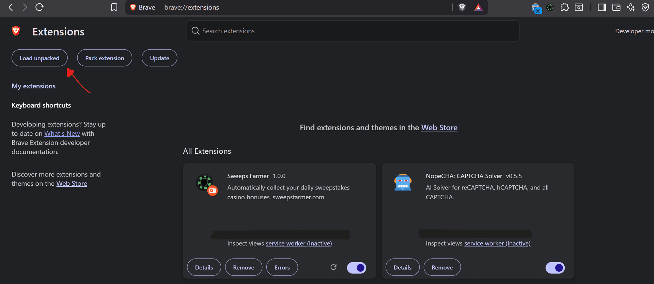Open Web Store link in main banner

[x=439, y=128]
